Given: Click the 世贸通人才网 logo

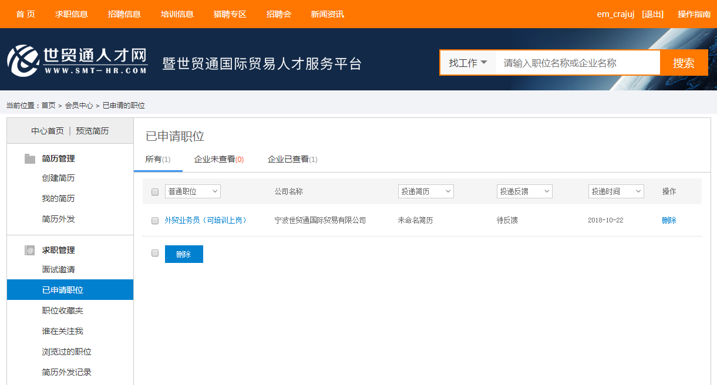Looking at the screenshot, I should coord(77,60).
